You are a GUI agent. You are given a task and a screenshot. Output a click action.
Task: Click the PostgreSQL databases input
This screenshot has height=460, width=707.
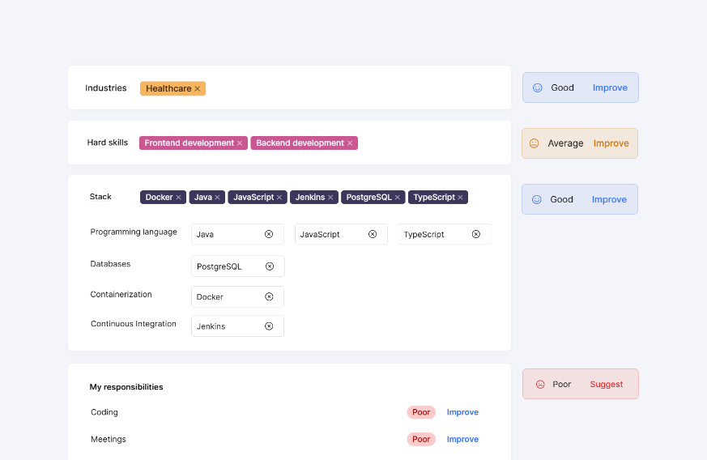(x=238, y=266)
